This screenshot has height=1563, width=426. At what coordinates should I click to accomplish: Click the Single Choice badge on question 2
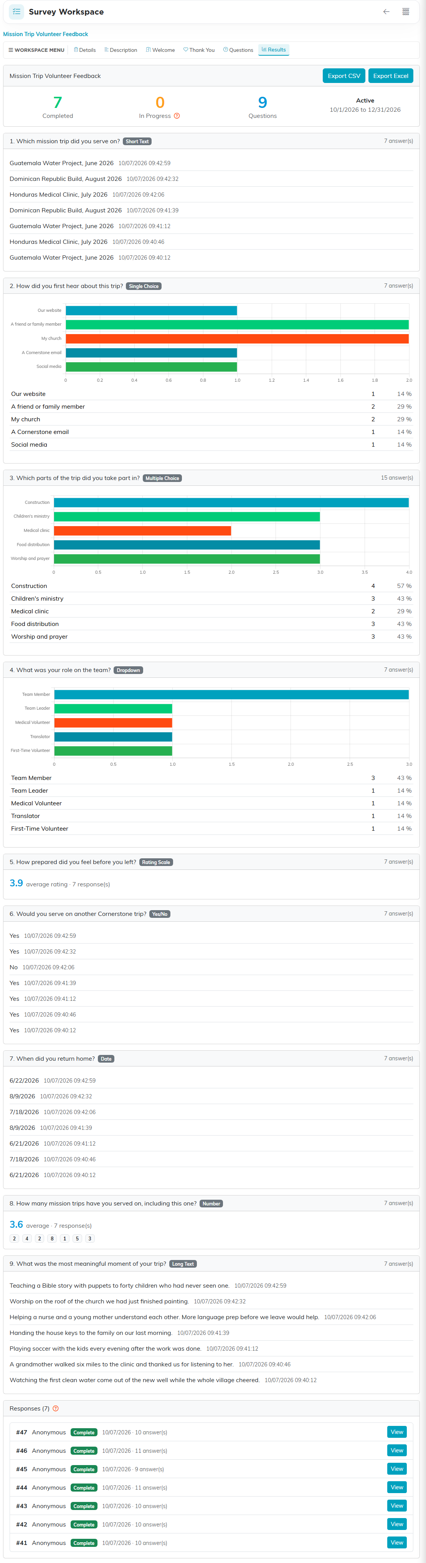pyautogui.click(x=144, y=286)
